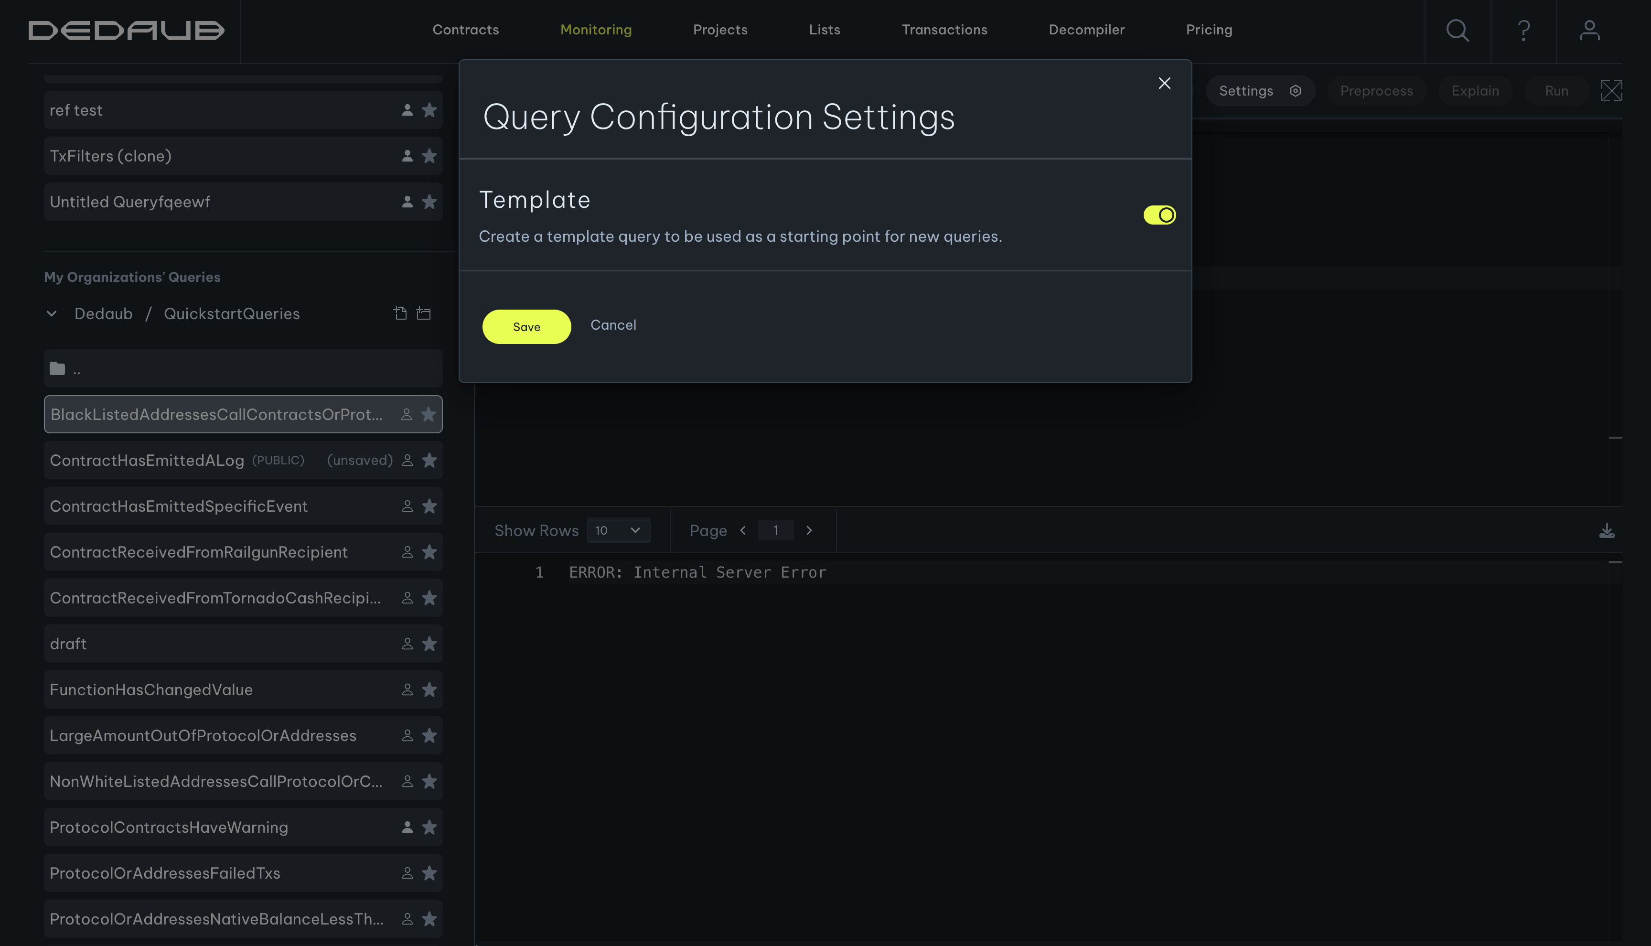This screenshot has height=946, width=1651.
Task: Toggle fullscreen editor icon next to Run
Action: 1611,91
